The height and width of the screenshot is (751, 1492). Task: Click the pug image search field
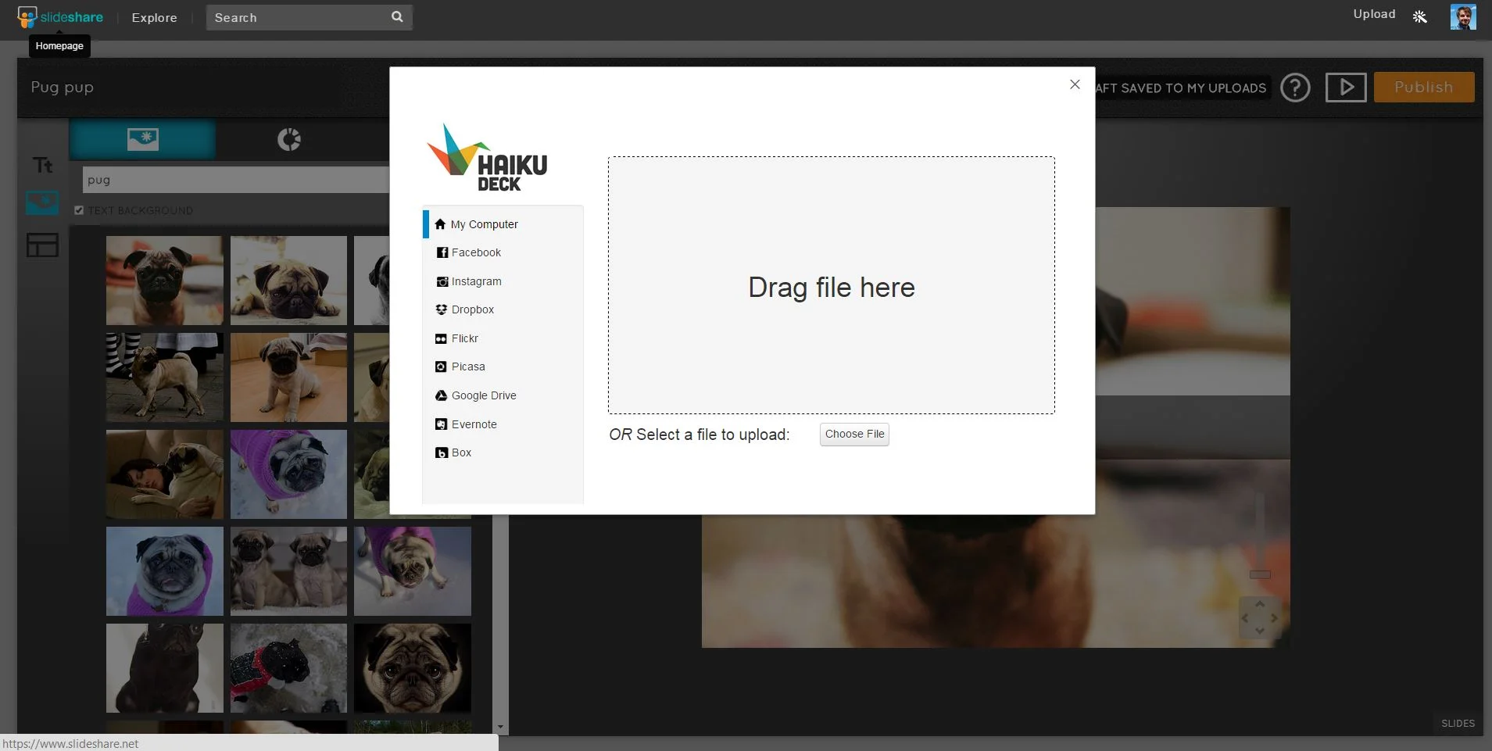[235, 180]
